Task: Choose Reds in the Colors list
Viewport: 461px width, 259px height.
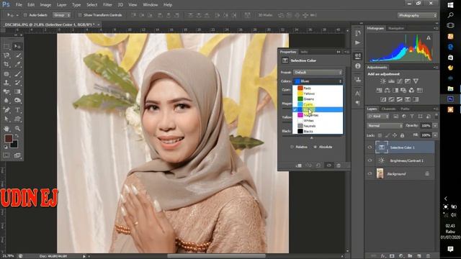Action: point(318,88)
